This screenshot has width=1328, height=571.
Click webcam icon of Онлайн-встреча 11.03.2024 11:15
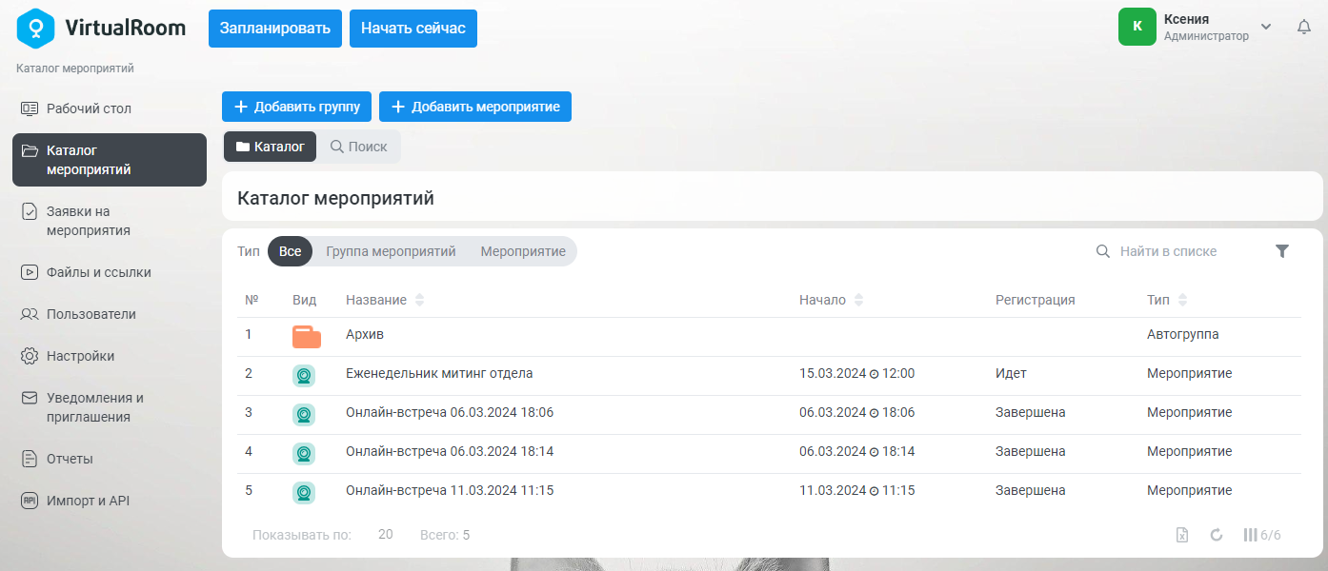click(x=304, y=493)
